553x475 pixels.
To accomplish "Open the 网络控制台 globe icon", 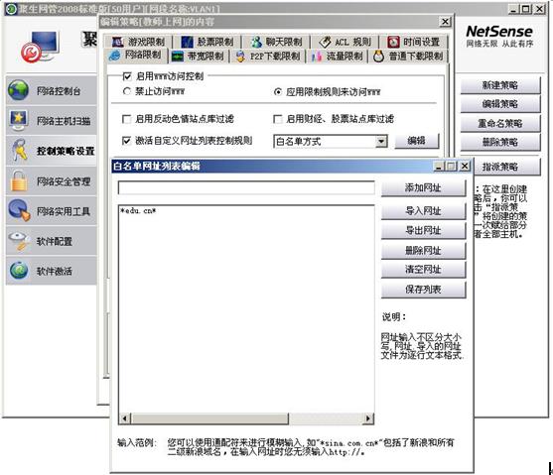I will [x=18, y=90].
